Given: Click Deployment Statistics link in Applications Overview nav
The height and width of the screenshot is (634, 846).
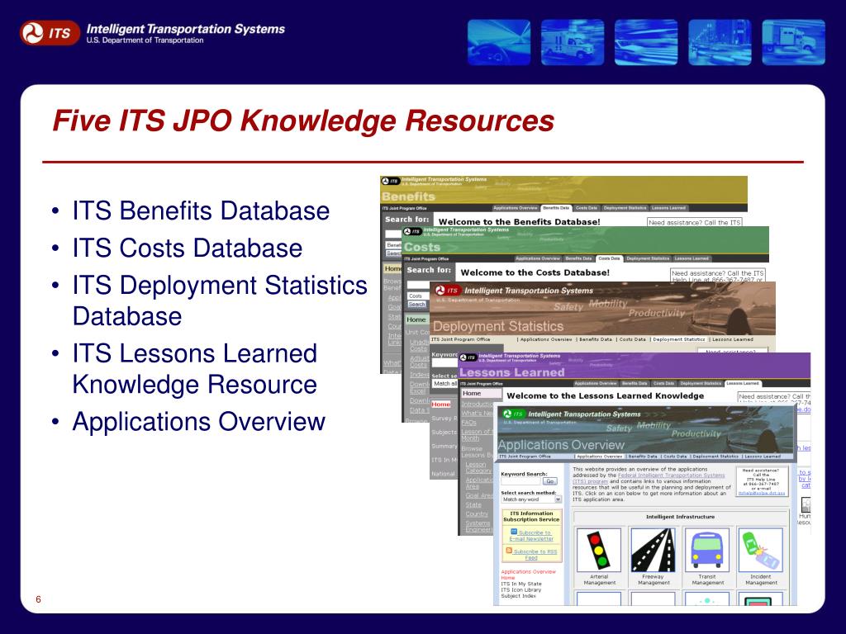Looking at the screenshot, I should [x=715, y=457].
